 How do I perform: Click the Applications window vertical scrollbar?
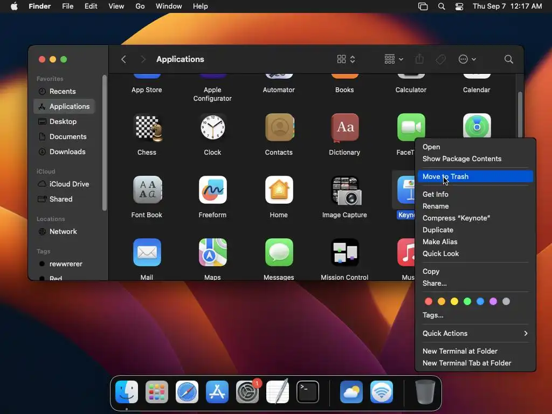(x=520, y=114)
